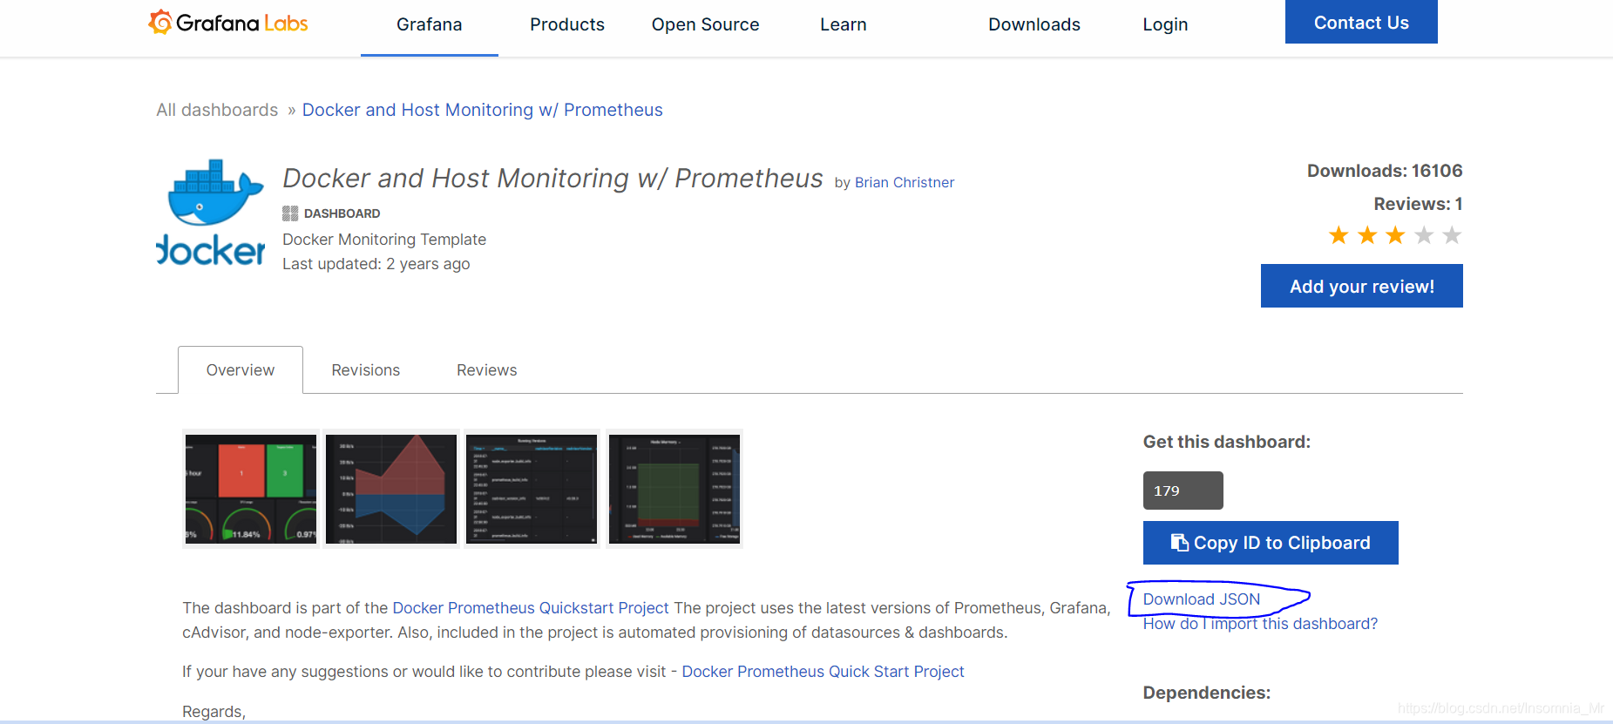
Task: Click the Reviews: 1 count text
Action: click(x=1418, y=204)
